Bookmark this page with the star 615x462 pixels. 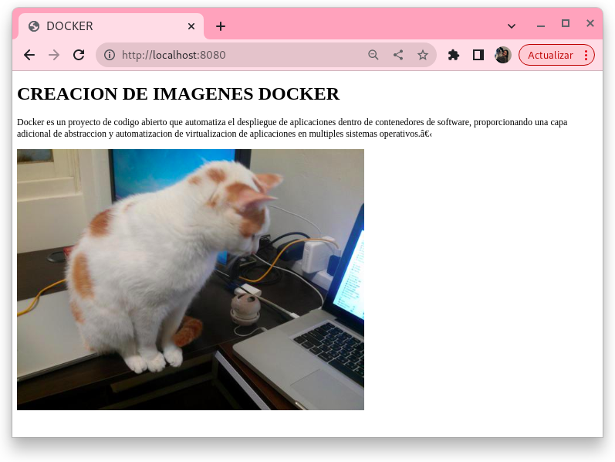[x=423, y=55]
